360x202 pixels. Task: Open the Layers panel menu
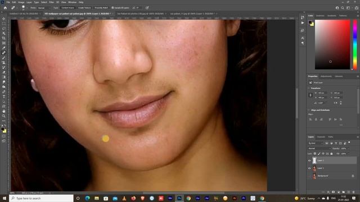pos(358,137)
